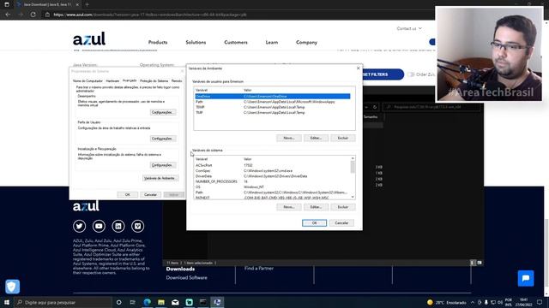Click Novo under the system variables list

[289, 207]
